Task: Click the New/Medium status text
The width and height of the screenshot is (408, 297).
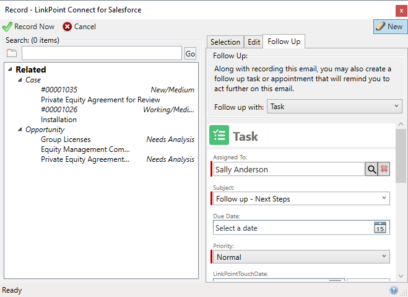Action: [173, 90]
